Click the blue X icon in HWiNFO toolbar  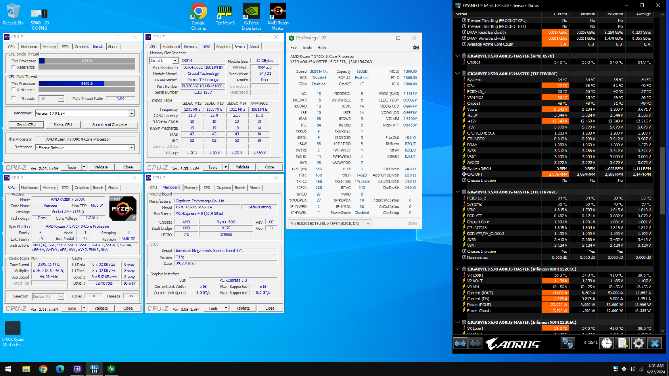click(655, 343)
